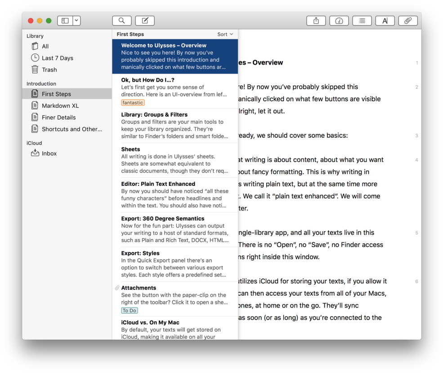Open Shortcuts and Other group
The width and height of the screenshot is (443, 373).
[x=67, y=129]
